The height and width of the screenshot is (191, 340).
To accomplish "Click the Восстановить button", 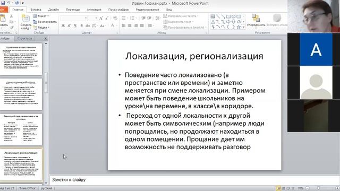I will (45, 22).
